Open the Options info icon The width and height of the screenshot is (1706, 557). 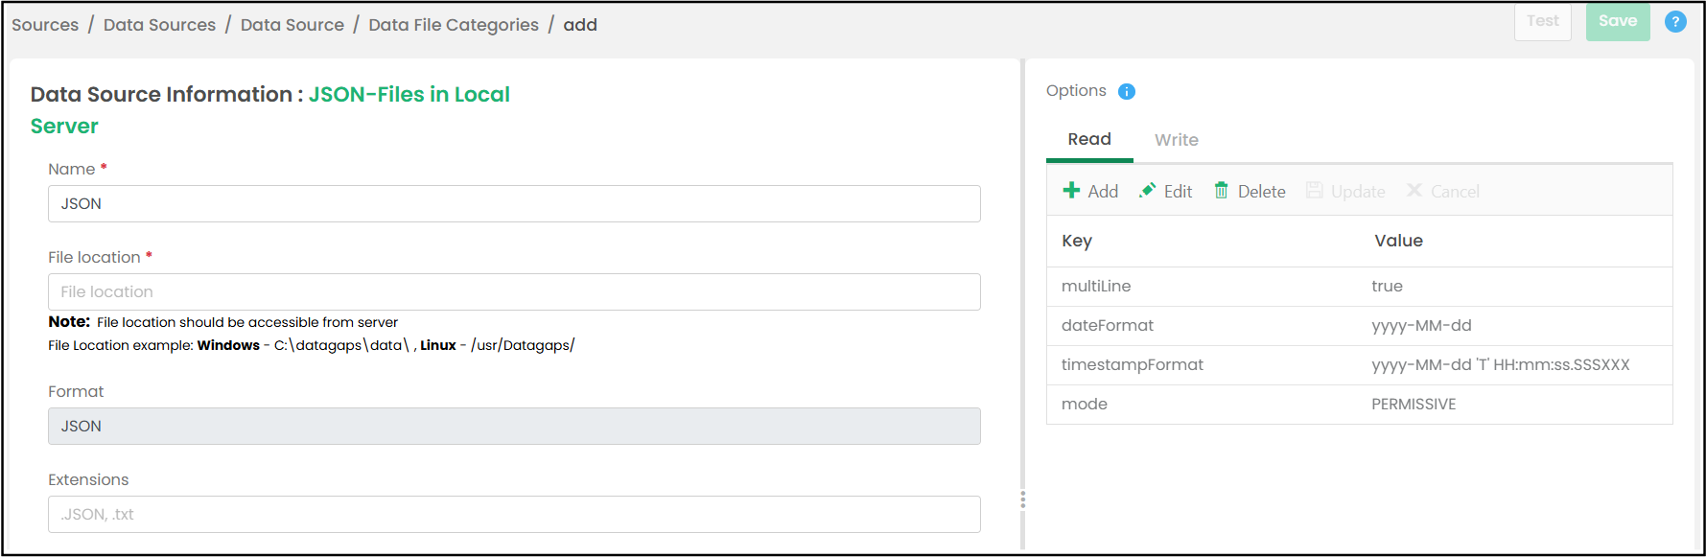point(1127,91)
